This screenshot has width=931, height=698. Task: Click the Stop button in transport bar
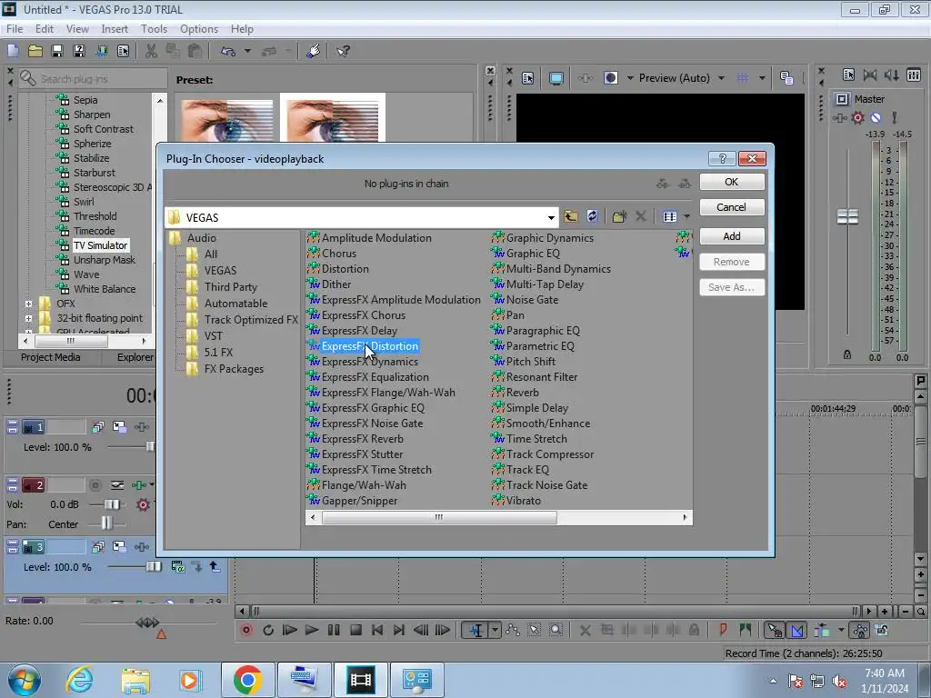pos(355,630)
